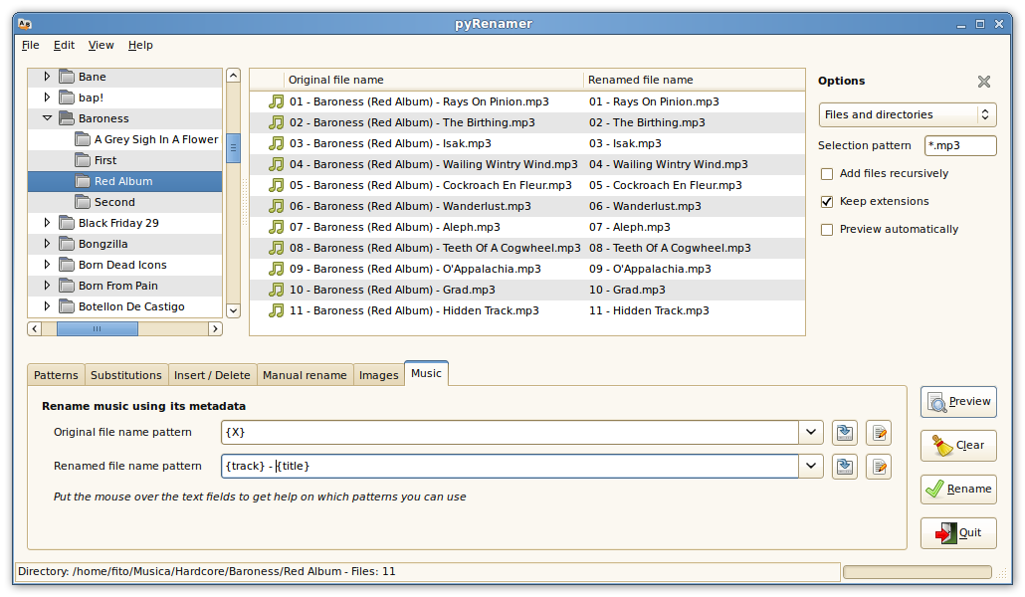Expand the Botellon De Castigo tree node
Screen dimensions: 1025x597
[x=47, y=306]
